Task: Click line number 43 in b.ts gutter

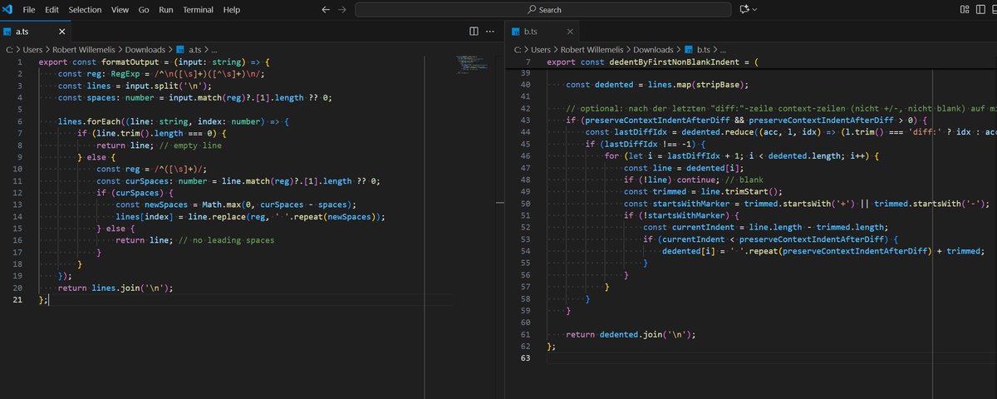Action: coord(525,121)
